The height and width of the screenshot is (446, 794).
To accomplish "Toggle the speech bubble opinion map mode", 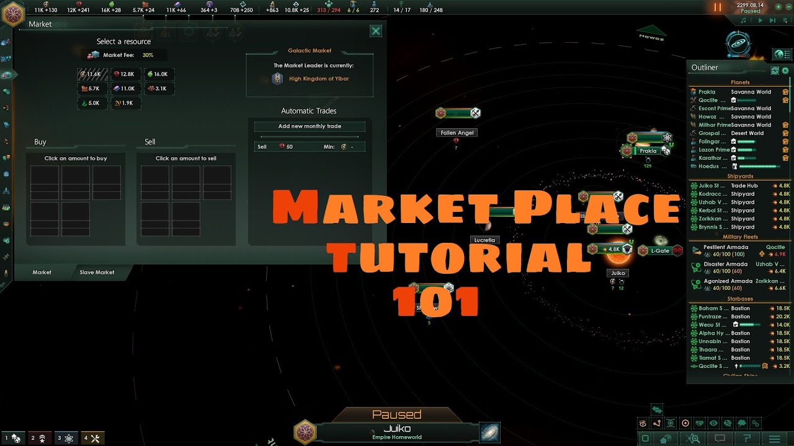I will point(728,424).
